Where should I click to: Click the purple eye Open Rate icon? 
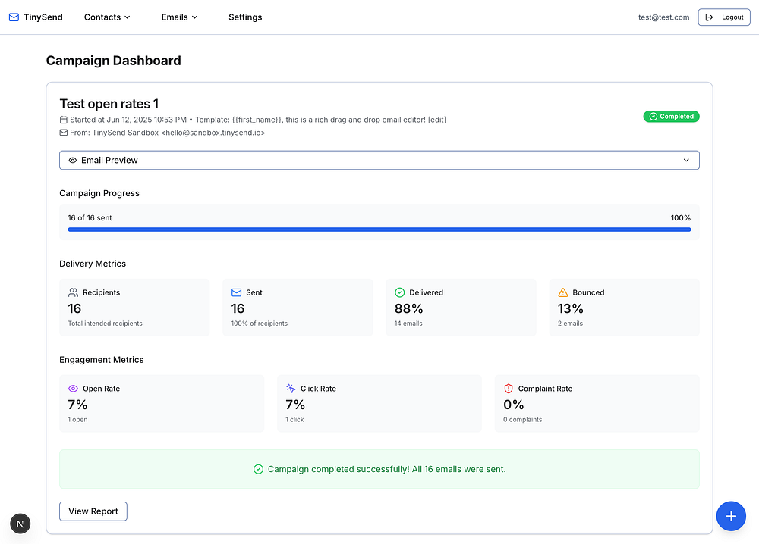73,389
